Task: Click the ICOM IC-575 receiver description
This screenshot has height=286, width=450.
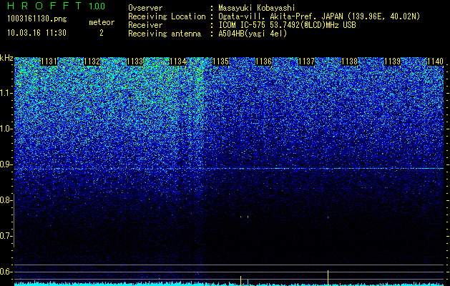Action: 287,25
